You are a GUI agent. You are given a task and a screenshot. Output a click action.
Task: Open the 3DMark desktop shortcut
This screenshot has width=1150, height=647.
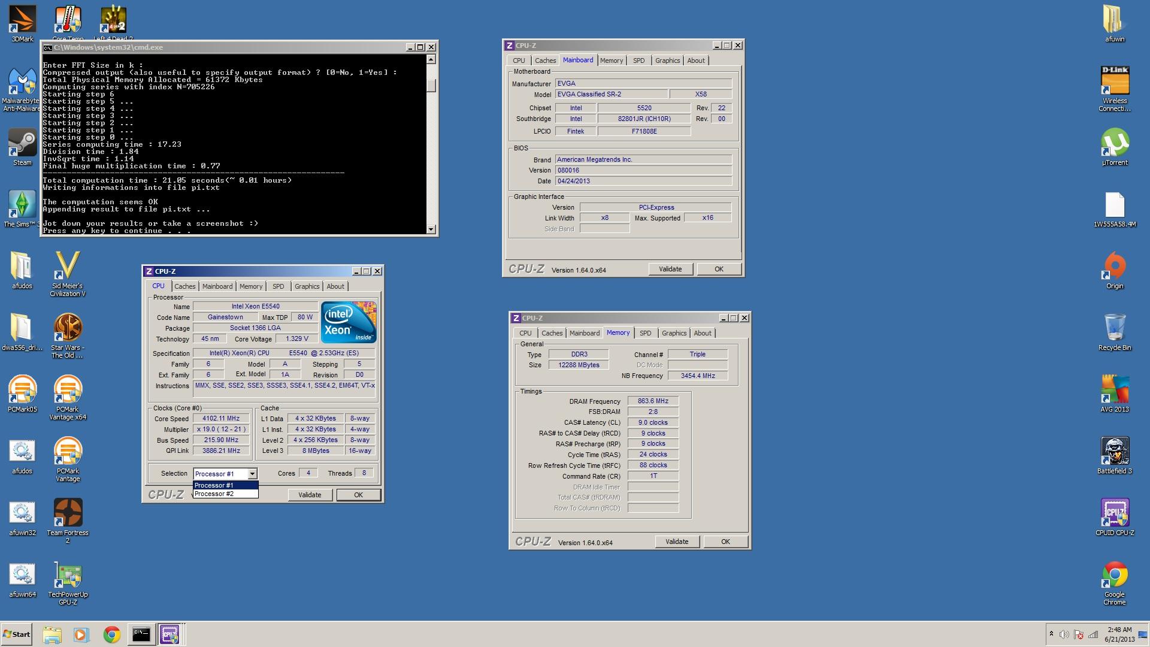22,23
